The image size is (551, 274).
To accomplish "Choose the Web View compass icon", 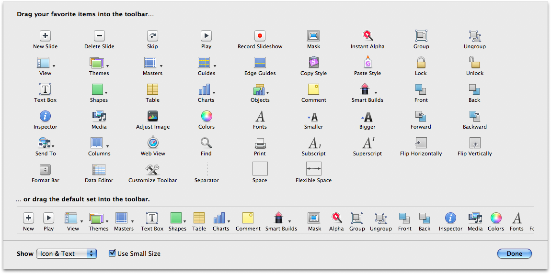I will [153, 143].
